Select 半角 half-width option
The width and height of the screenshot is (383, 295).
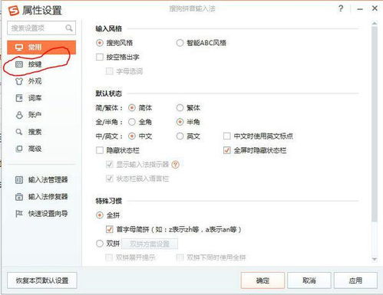180,122
